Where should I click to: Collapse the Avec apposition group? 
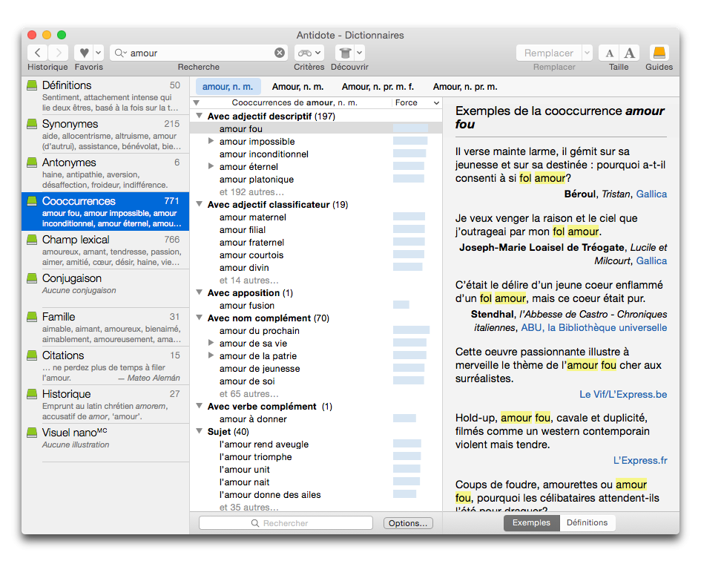(x=200, y=292)
